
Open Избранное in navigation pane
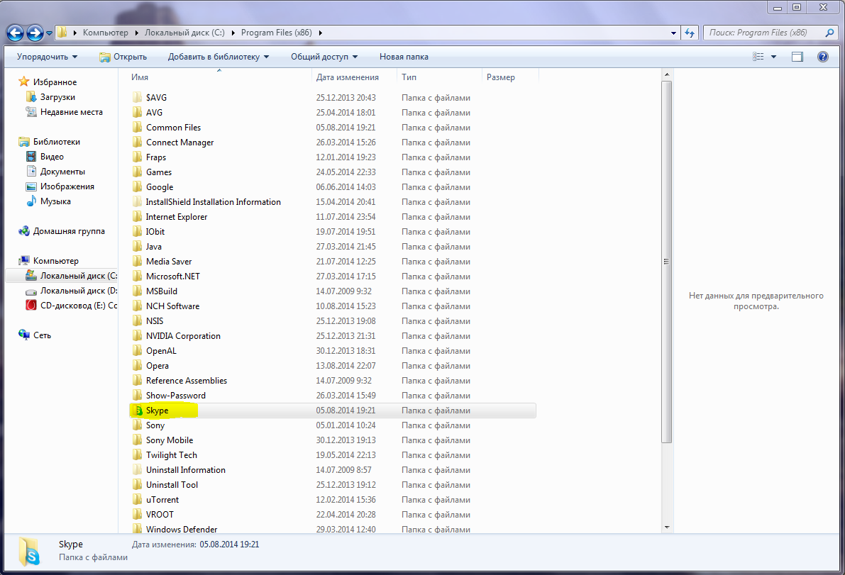(55, 82)
